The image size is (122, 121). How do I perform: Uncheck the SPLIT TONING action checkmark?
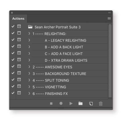tap(13, 80)
